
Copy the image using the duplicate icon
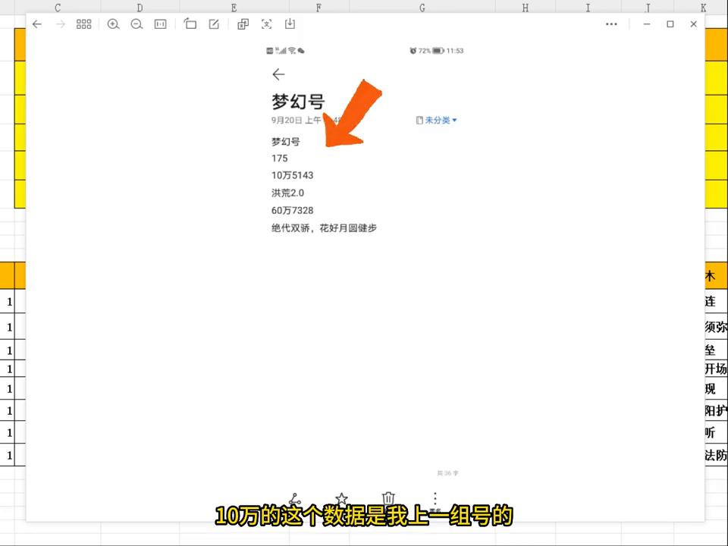pyautogui.click(x=242, y=24)
